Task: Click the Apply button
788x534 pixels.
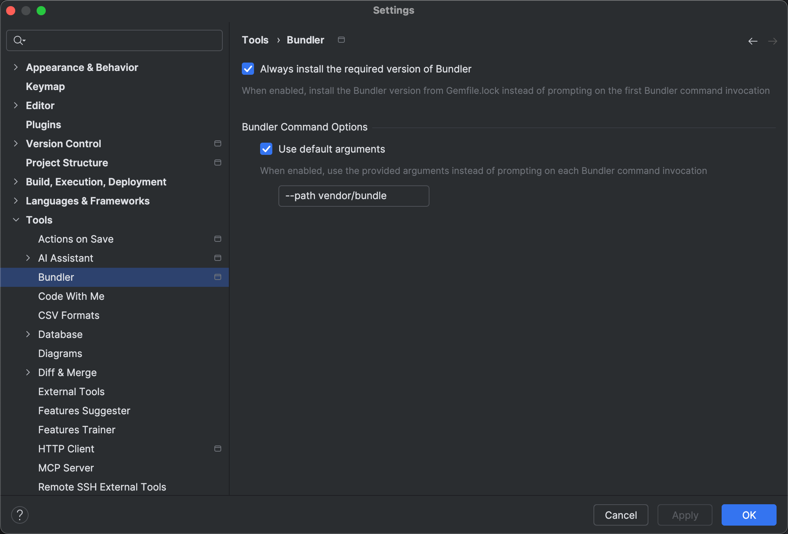Action: click(684, 515)
